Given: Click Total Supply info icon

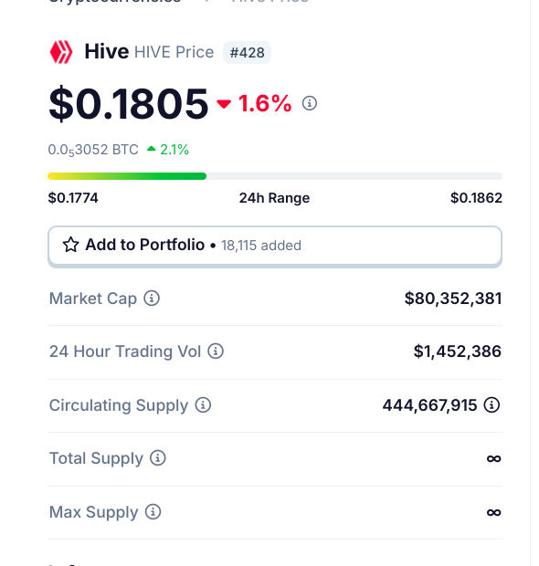Looking at the screenshot, I should [158, 458].
